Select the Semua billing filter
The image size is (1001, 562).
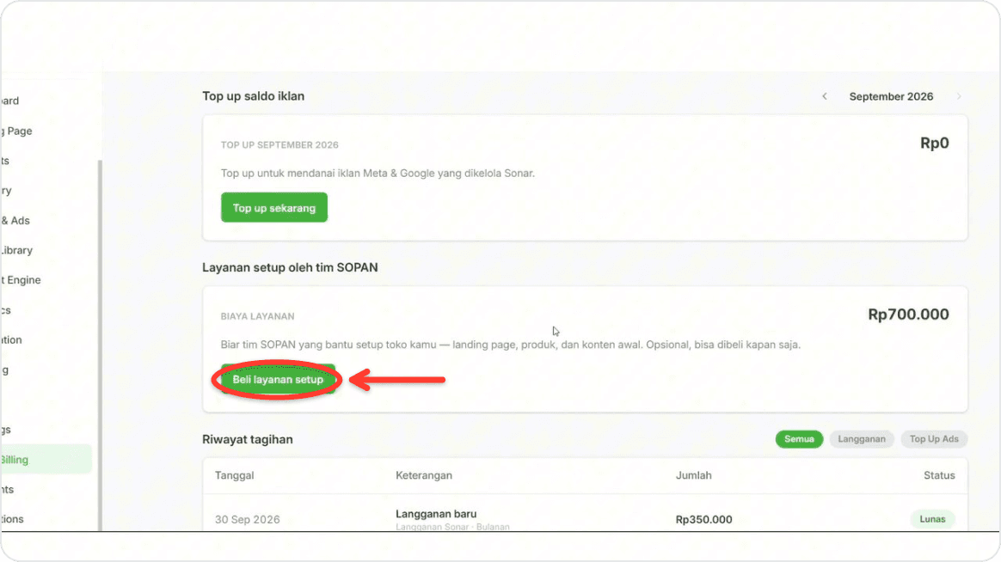(799, 439)
